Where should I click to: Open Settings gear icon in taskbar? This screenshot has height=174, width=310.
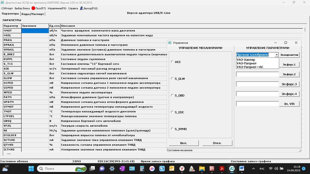(112, 169)
